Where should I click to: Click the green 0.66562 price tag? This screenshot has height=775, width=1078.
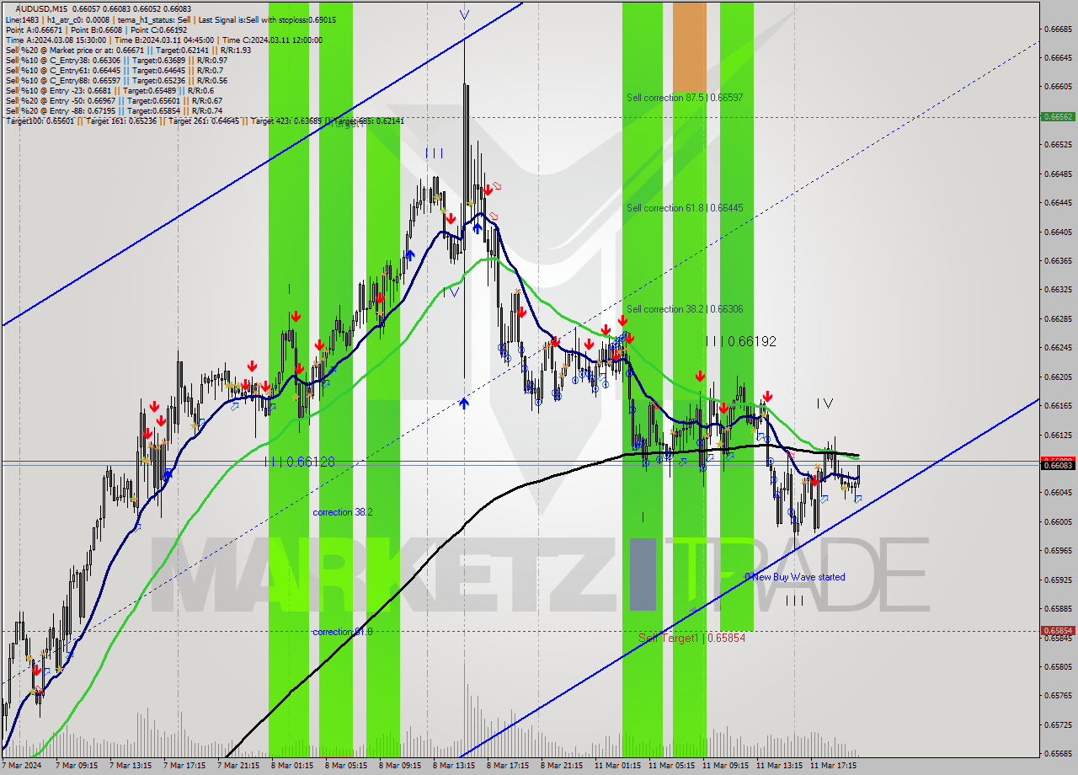(1058, 116)
